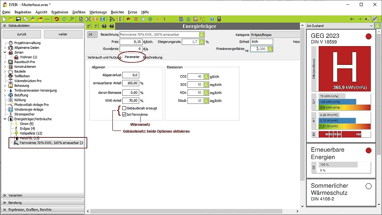Remove energy carrier entry icon

(x=97, y=26)
